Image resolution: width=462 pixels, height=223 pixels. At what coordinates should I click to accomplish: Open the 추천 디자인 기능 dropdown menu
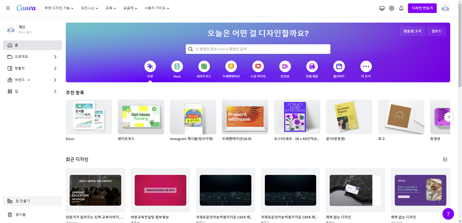(59, 8)
